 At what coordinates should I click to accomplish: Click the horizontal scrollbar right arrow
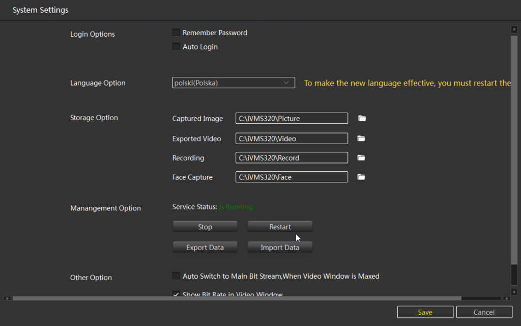[506, 298]
